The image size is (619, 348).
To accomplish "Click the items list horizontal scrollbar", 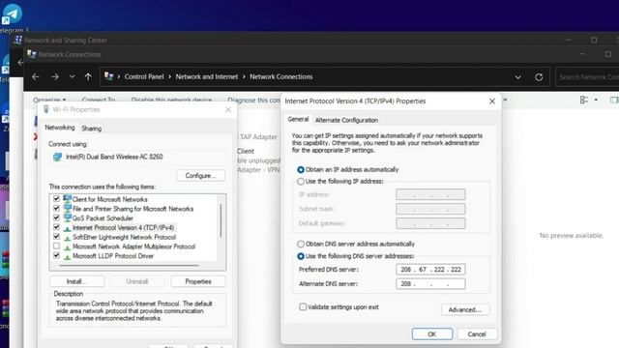I will (129, 266).
